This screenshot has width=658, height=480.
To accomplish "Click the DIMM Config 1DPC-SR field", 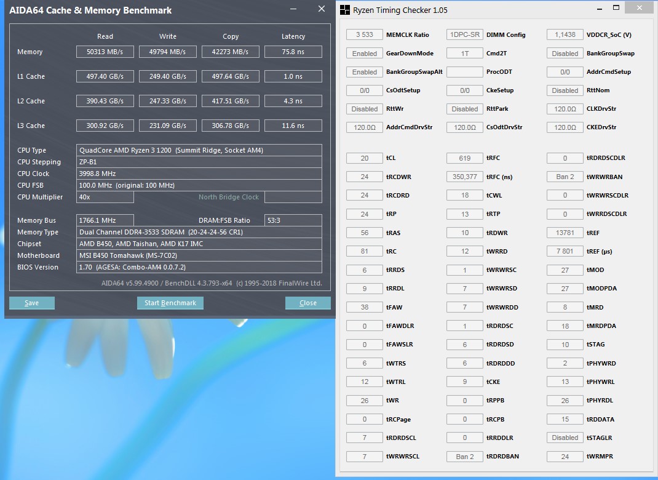I will tap(464, 34).
